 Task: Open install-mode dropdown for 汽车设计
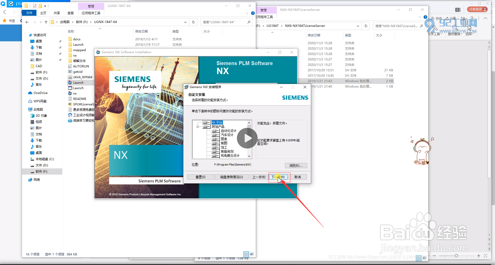coord(216,135)
